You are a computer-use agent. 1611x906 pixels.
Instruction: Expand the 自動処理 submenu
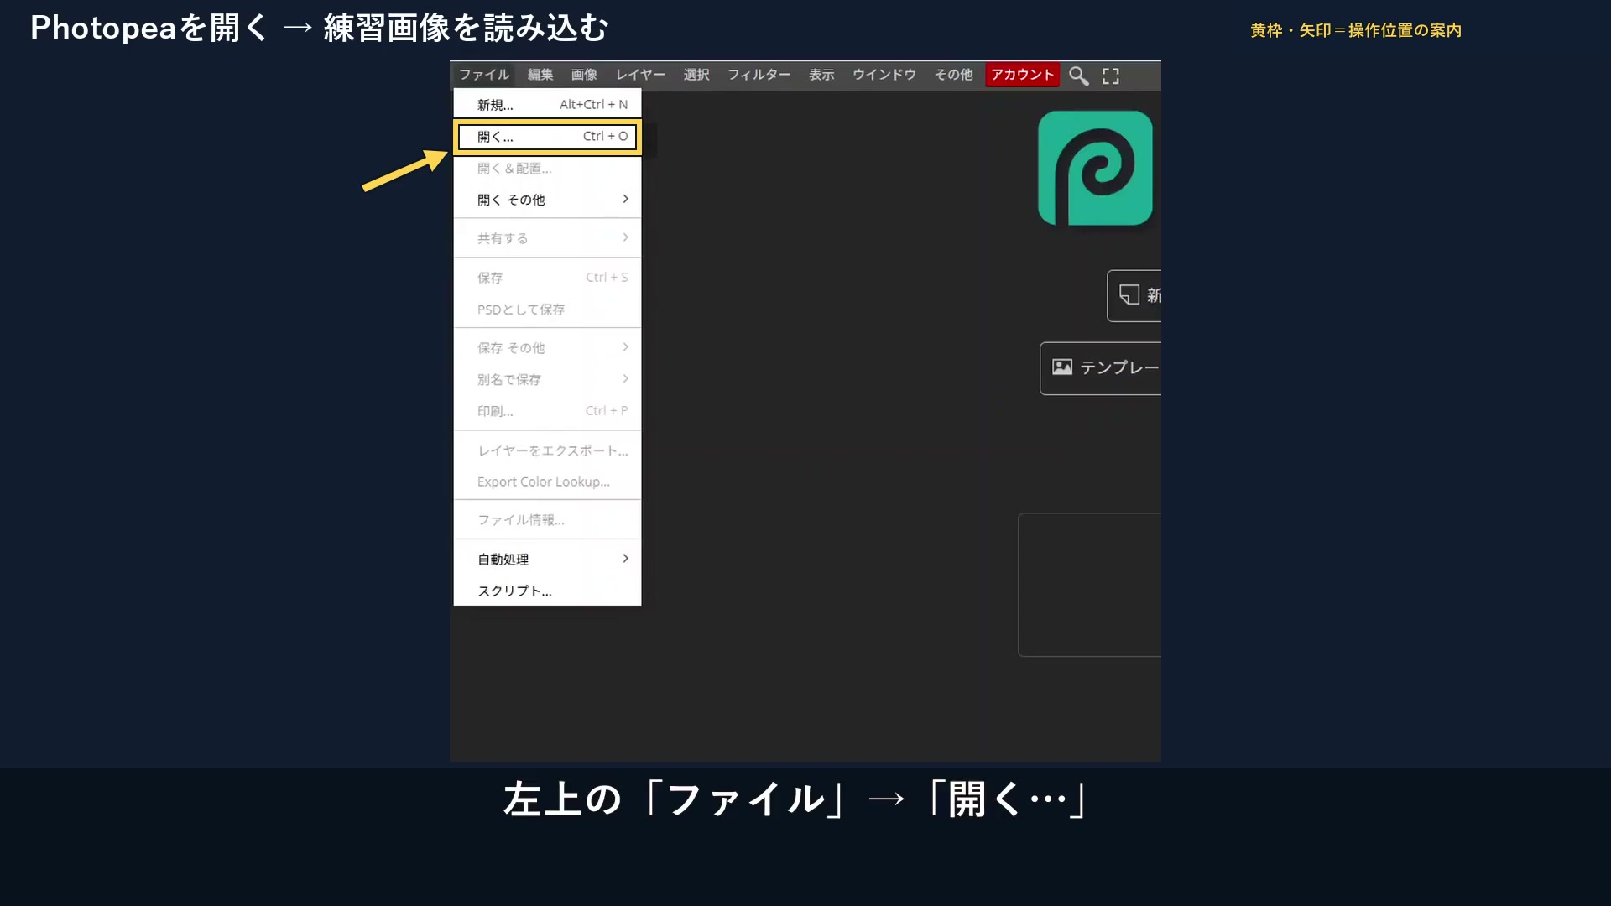547,559
